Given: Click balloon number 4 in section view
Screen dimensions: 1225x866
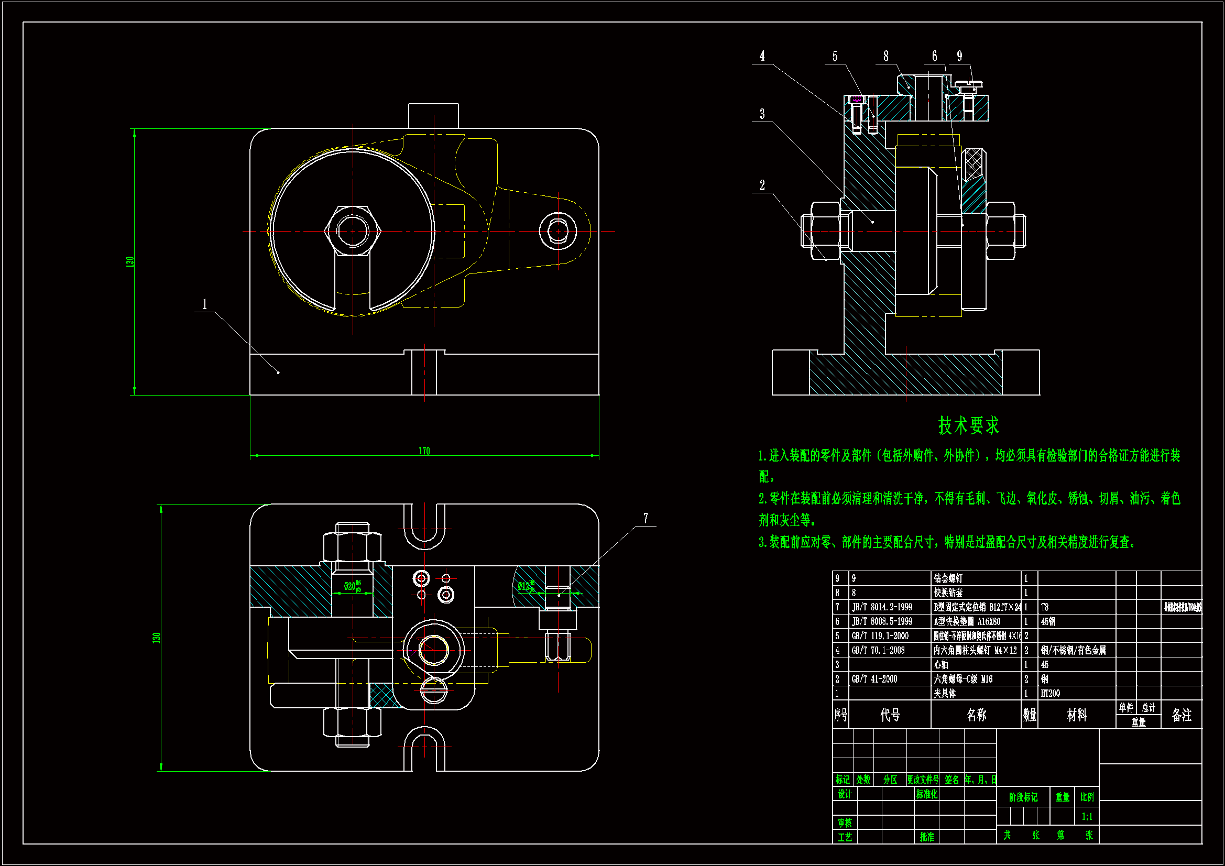Looking at the screenshot, I should click(x=762, y=56).
